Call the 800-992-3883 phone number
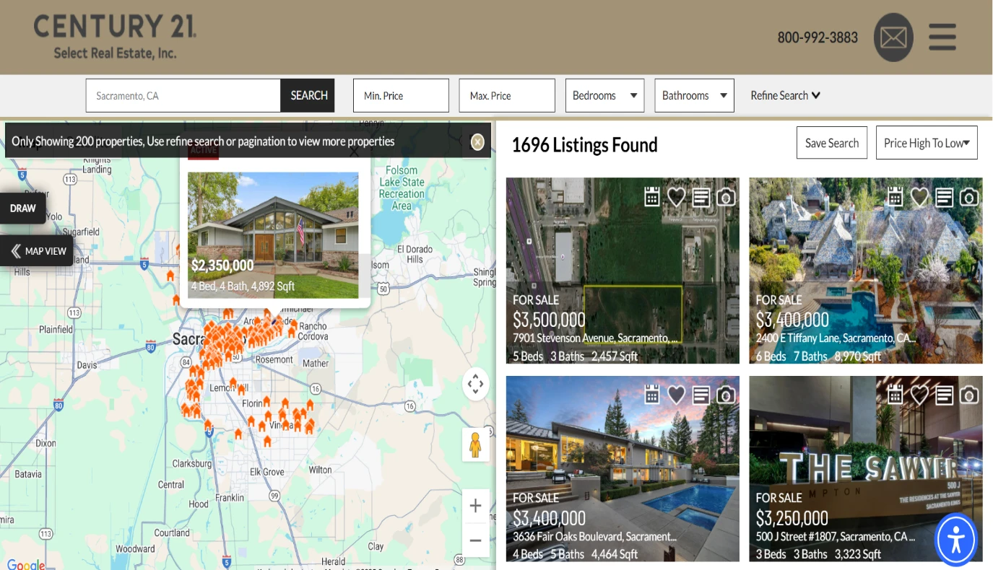This screenshot has width=993, height=570. (818, 38)
